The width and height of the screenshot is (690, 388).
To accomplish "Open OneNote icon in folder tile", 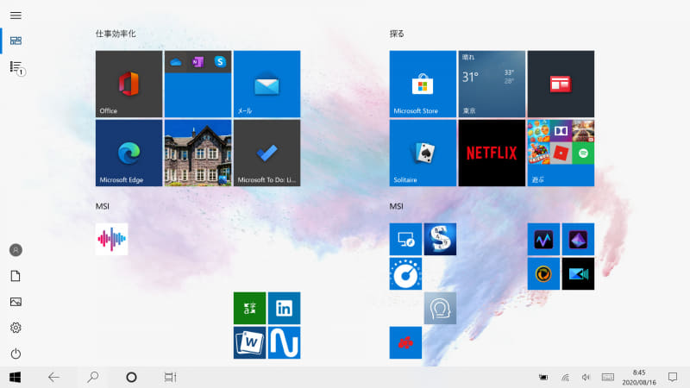I will click(x=198, y=62).
